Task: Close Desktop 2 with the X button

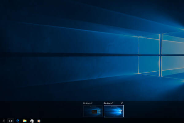Action: [x=122, y=103]
